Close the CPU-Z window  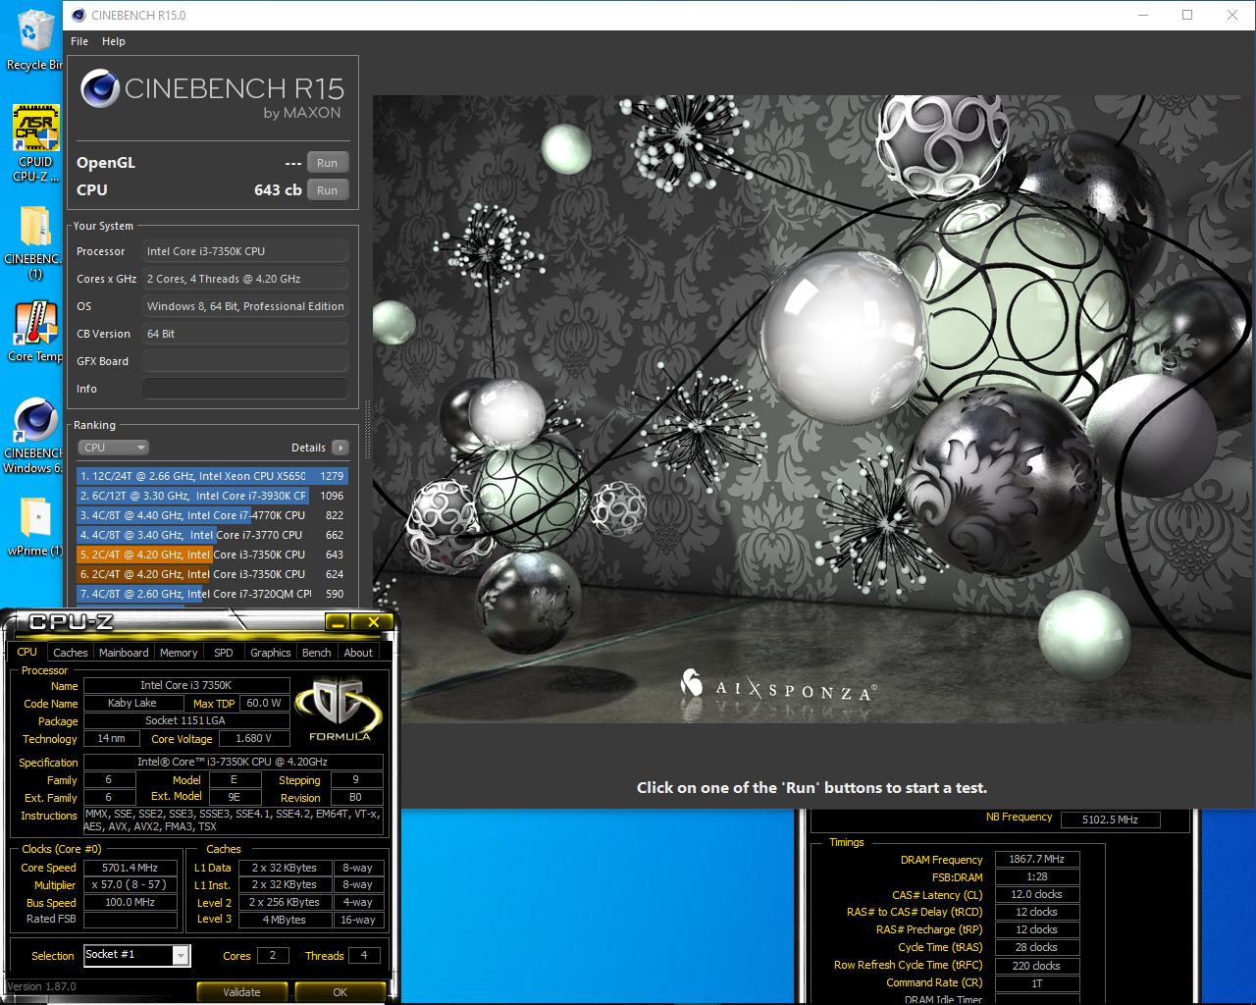373,622
